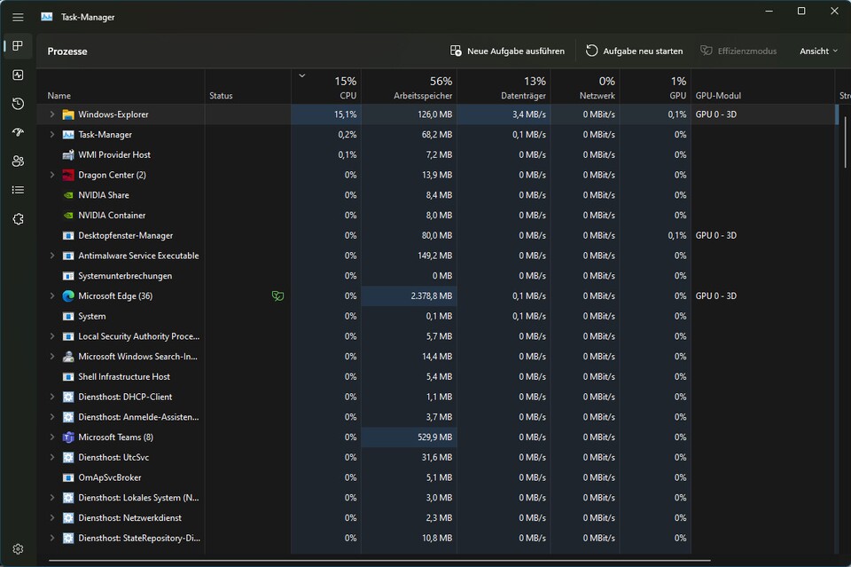Click the OmApSvcBroker process icon
This screenshot has width=851, height=567.
68,477
